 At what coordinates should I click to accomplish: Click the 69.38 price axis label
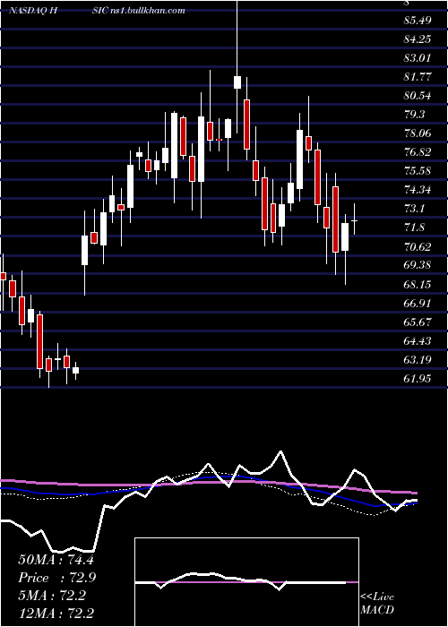pos(418,265)
